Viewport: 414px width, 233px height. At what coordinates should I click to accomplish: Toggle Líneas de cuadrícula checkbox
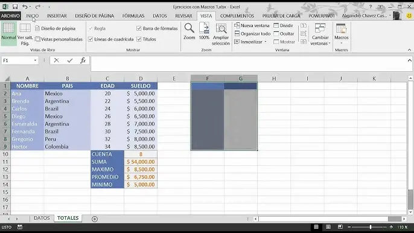point(91,39)
